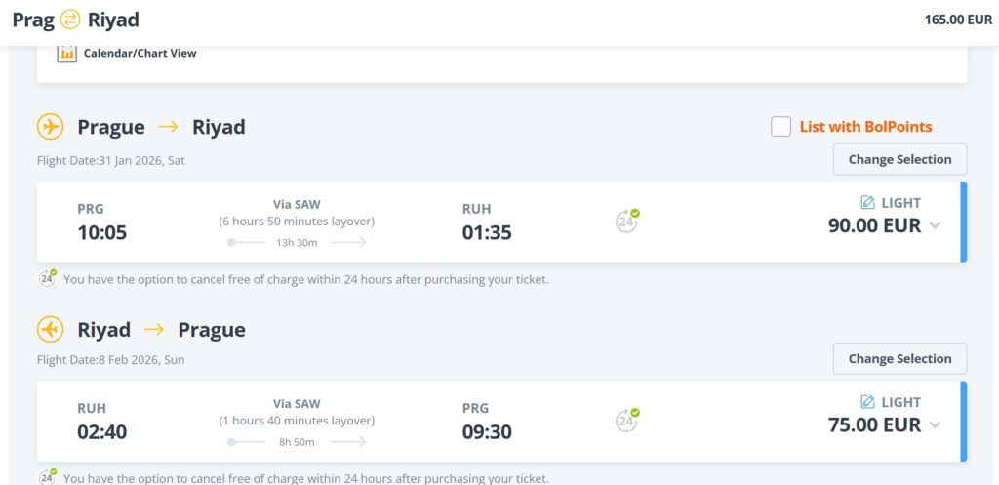Click the 165.00 EUR total price
This screenshot has width=999, height=485.
(x=958, y=20)
